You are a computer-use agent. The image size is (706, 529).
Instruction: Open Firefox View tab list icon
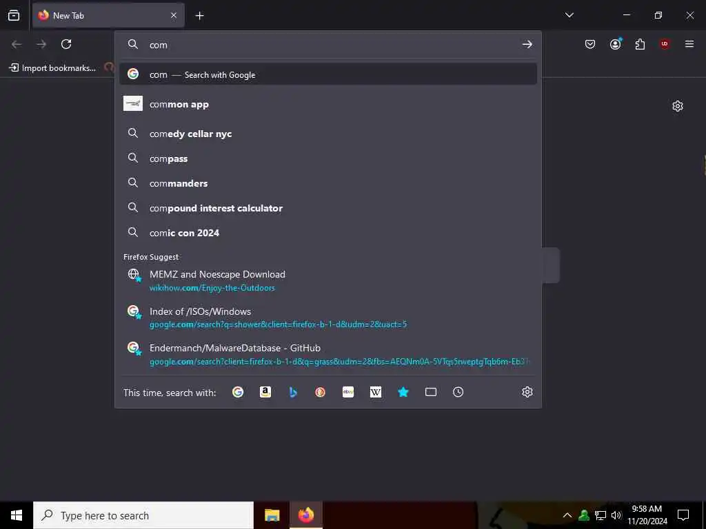(14, 15)
